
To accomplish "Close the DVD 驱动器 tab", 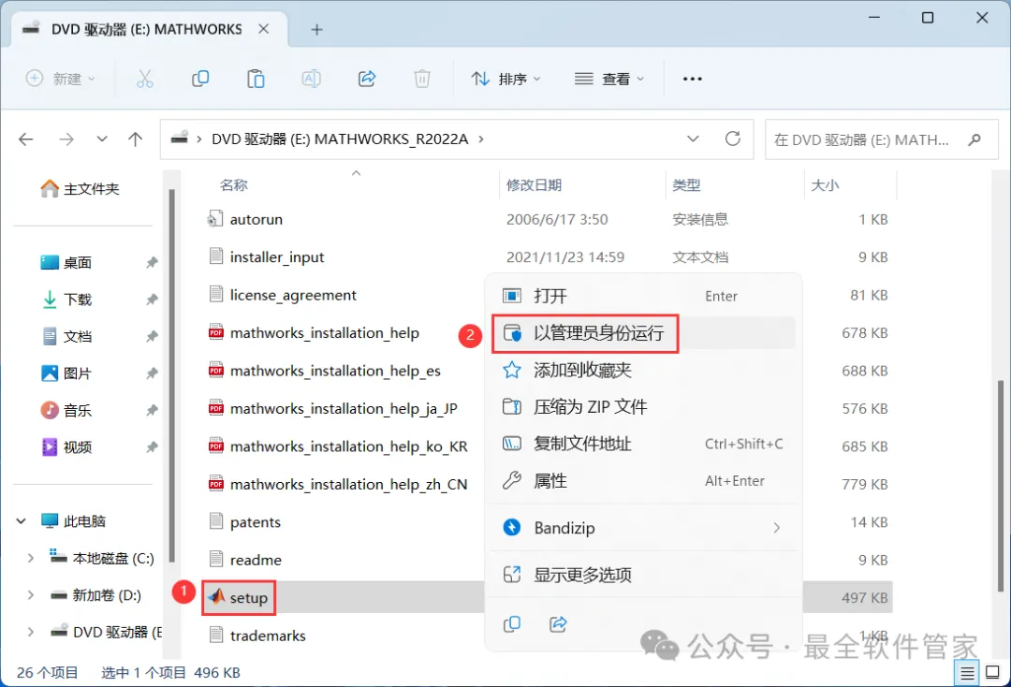I will [x=264, y=29].
